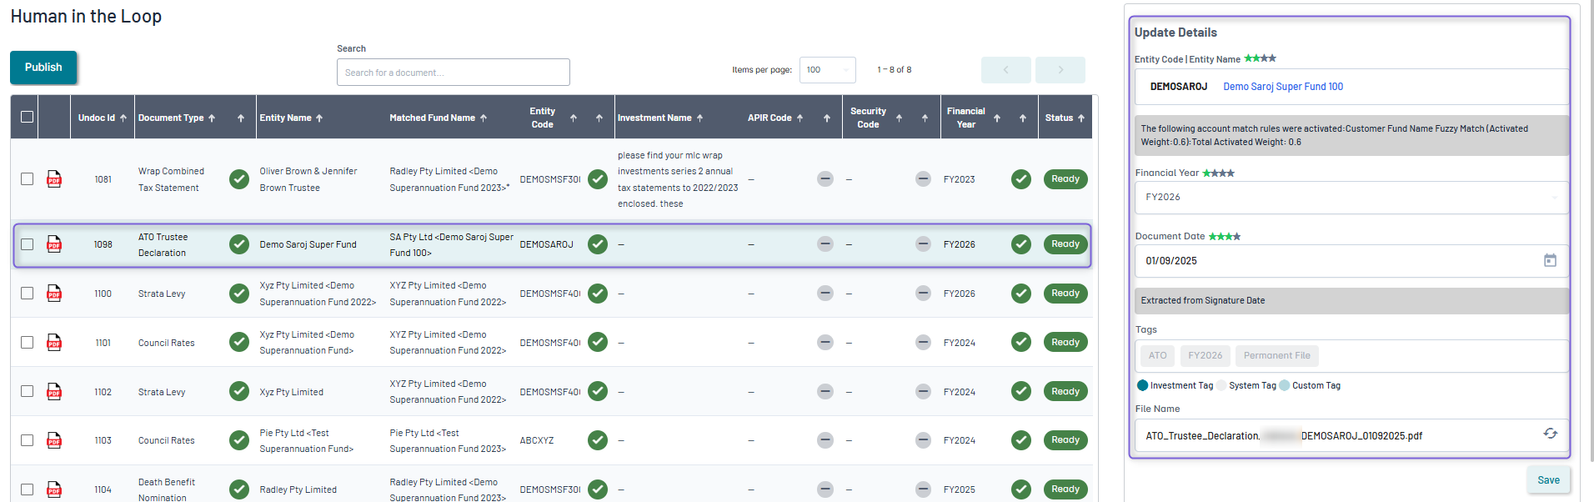Check the box for document 1081

click(x=28, y=179)
